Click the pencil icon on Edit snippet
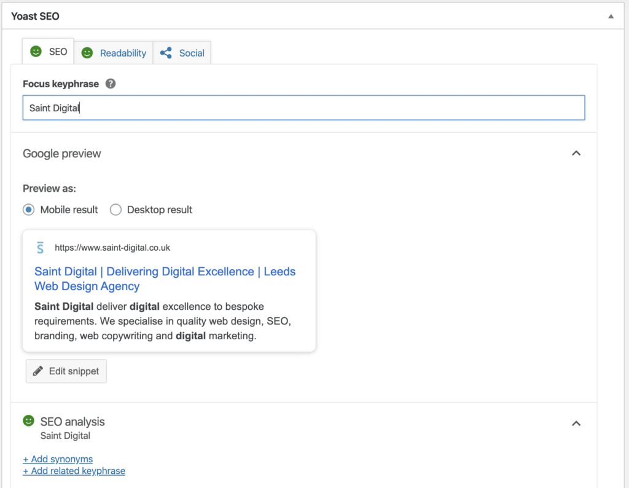Viewport: 629px width, 488px height. tap(38, 371)
